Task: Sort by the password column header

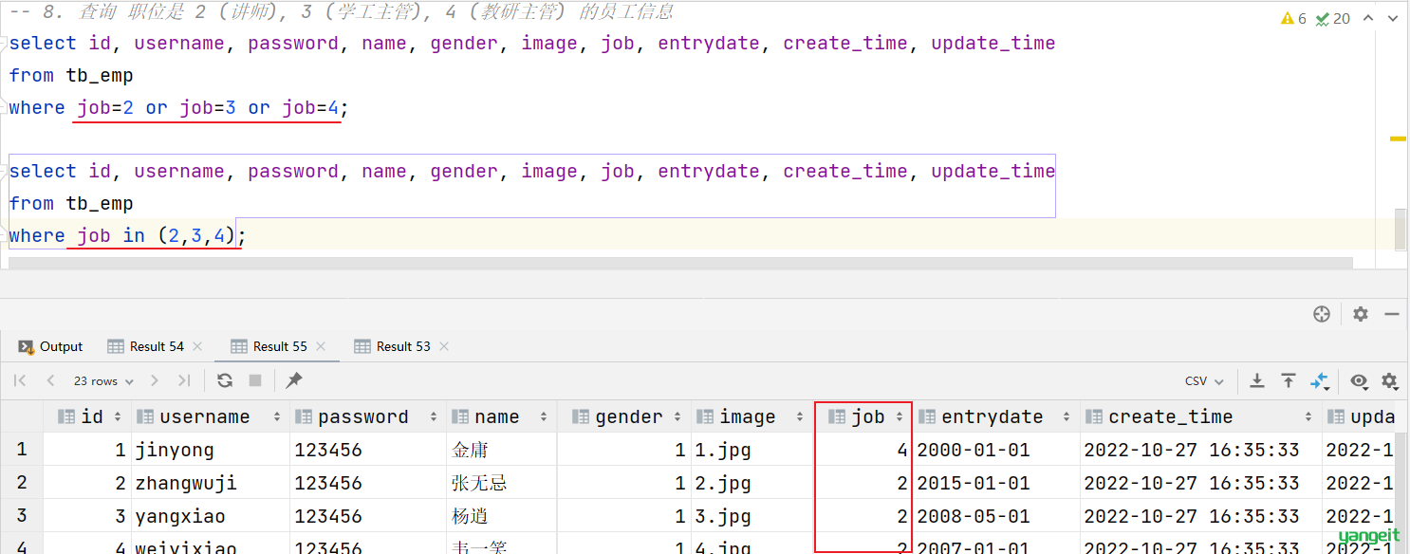Action: coord(368,416)
